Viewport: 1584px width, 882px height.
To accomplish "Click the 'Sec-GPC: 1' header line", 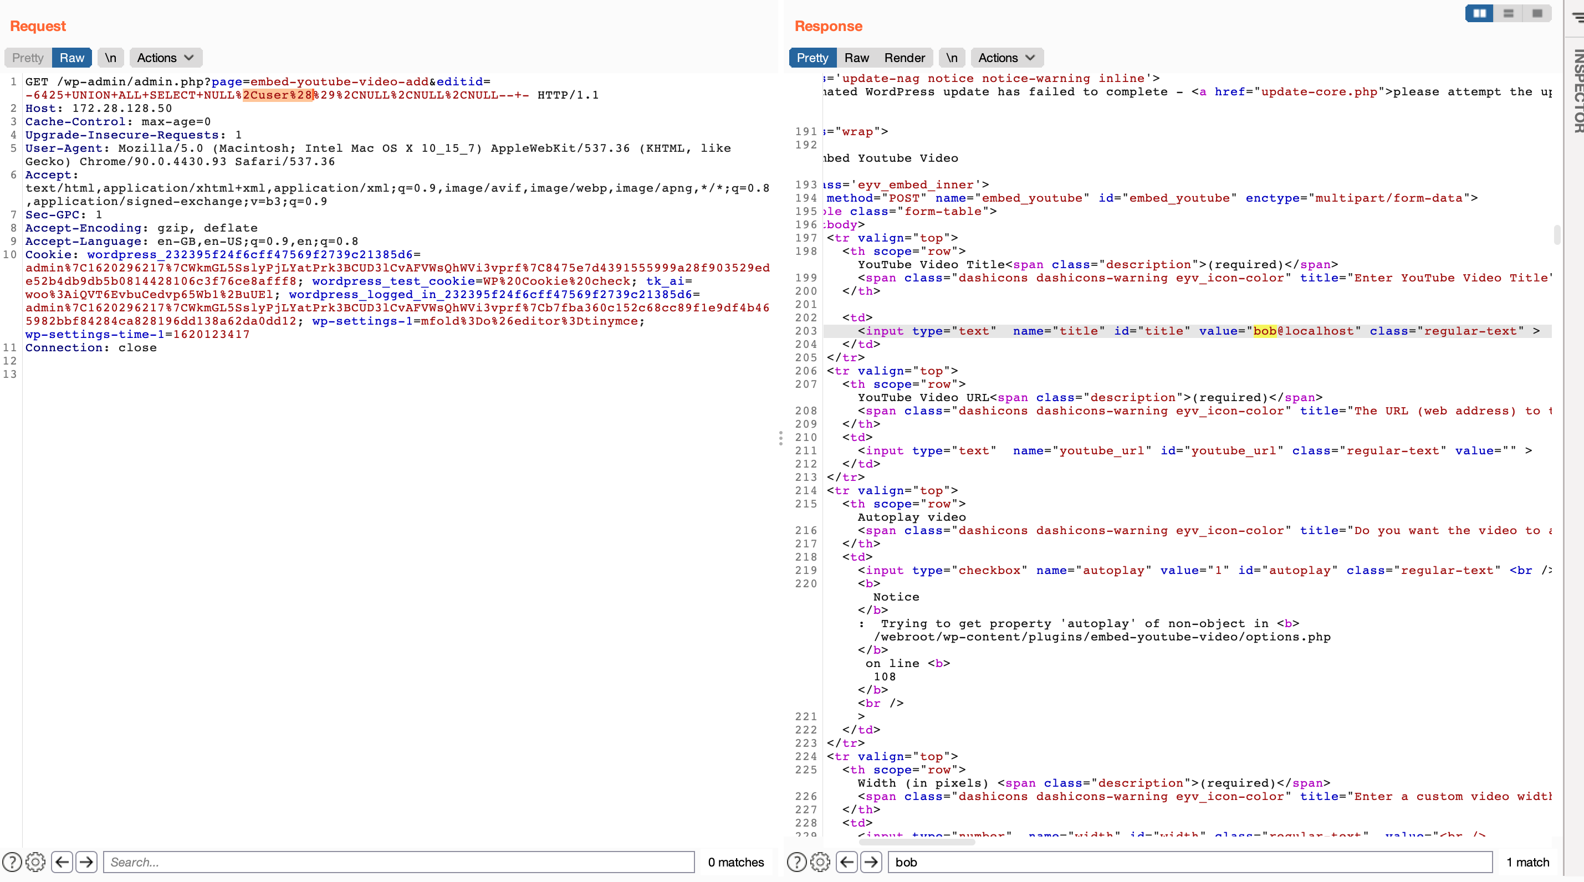I will point(63,215).
